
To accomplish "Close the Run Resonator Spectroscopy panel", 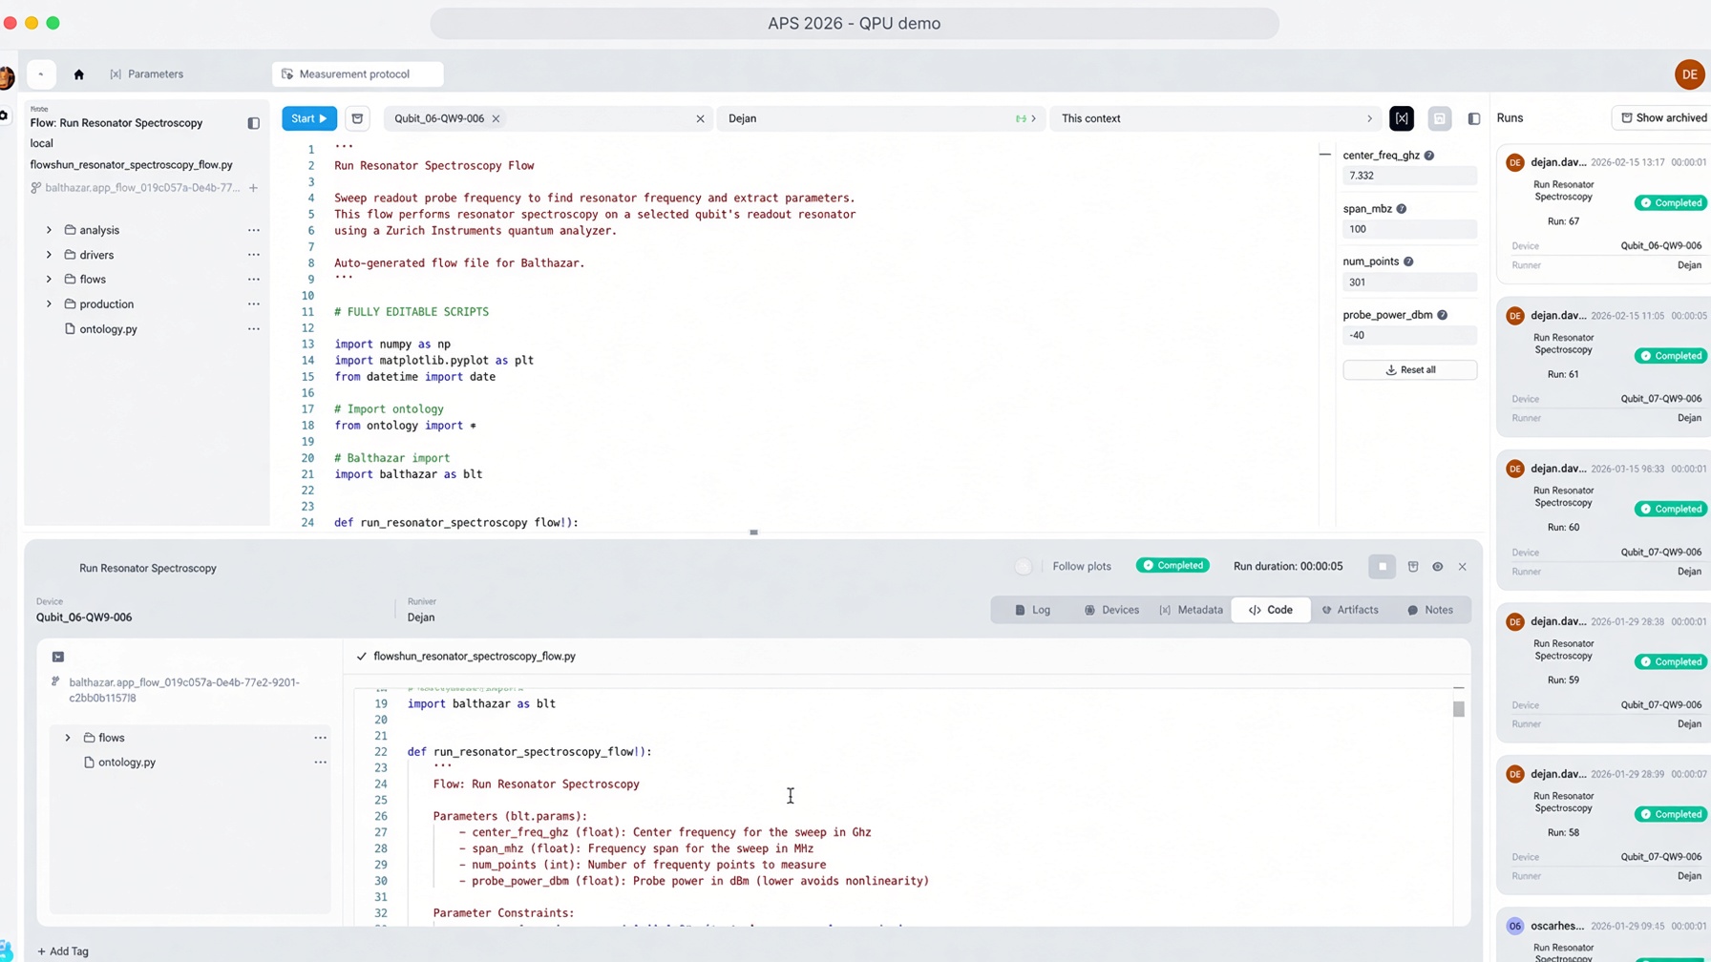I will tap(1462, 567).
